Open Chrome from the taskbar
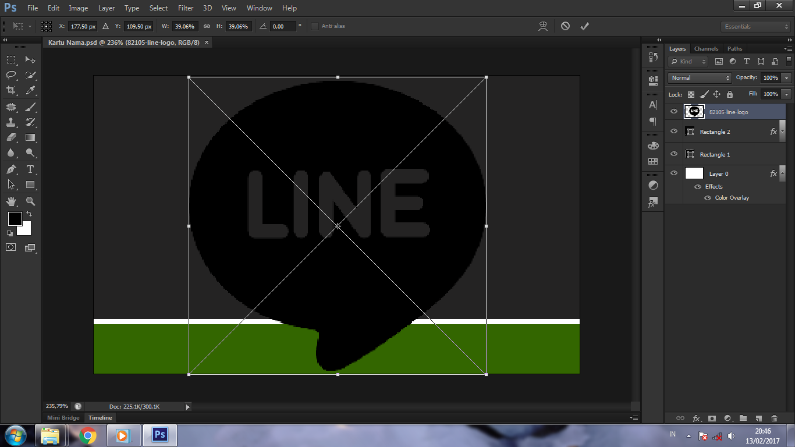 click(88, 435)
